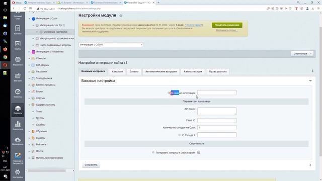Viewport: 322px width, 181px height.
Task: Click the help icon beside ID Склада 1
Action: coord(179,135)
